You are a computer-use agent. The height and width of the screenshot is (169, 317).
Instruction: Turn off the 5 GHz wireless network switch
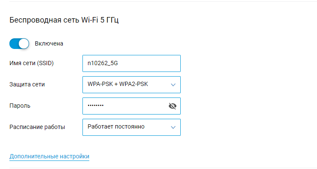(x=19, y=43)
